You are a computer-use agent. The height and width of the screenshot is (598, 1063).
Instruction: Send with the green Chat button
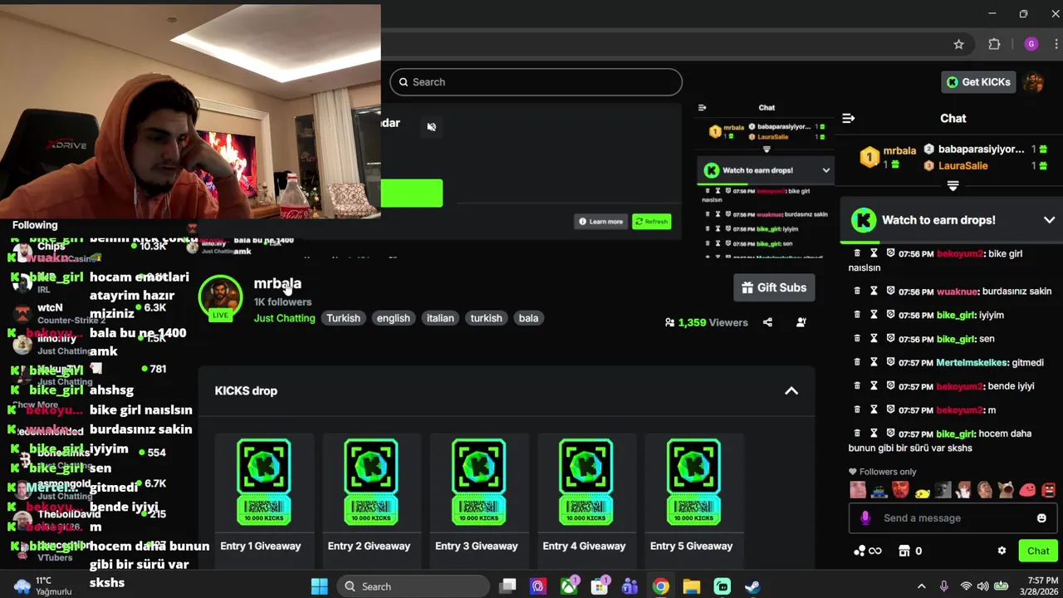click(x=1038, y=551)
